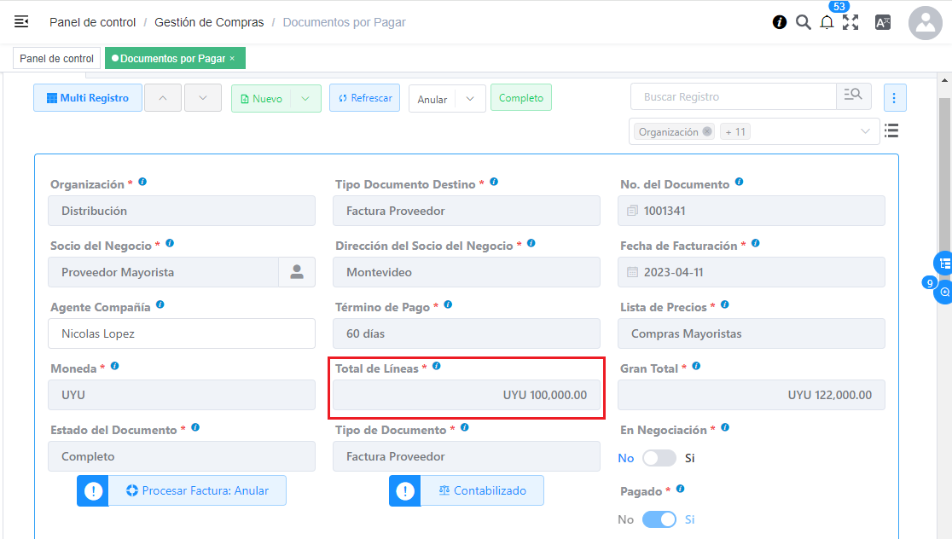Open the user profile avatar
952x539 pixels.
point(925,23)
